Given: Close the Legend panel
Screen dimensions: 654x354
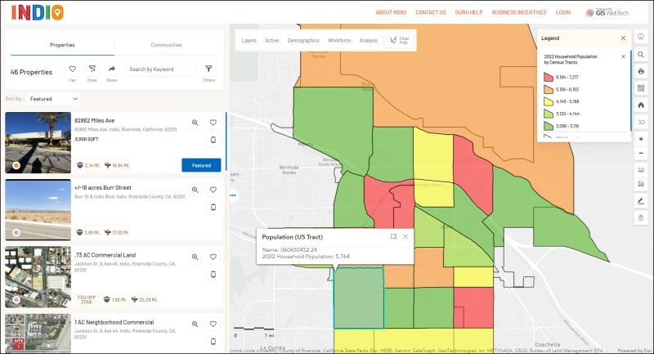Looking at the screenshot, I should tap(623, 38).
